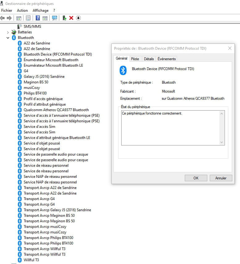Click the Batteries category icon
This screenshot has width=240, height=264.
click(x=14, y=32)
